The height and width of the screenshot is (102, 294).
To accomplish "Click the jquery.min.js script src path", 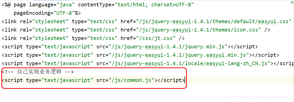I will [169, 47].
